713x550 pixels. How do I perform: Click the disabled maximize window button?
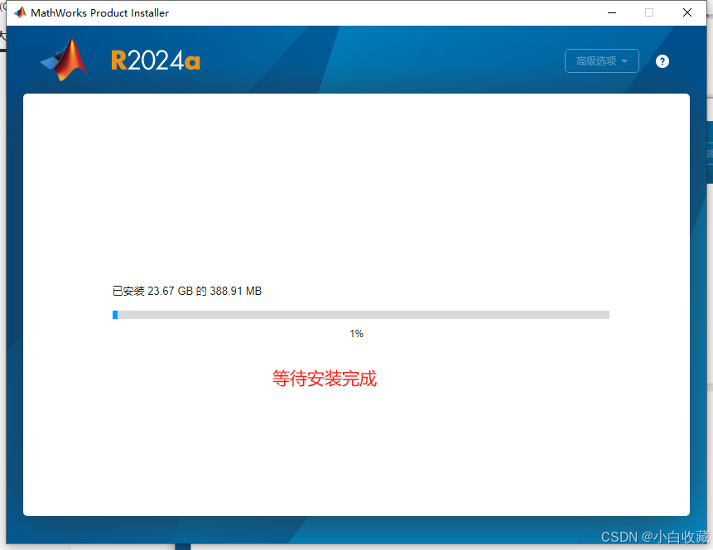point(649,12)
